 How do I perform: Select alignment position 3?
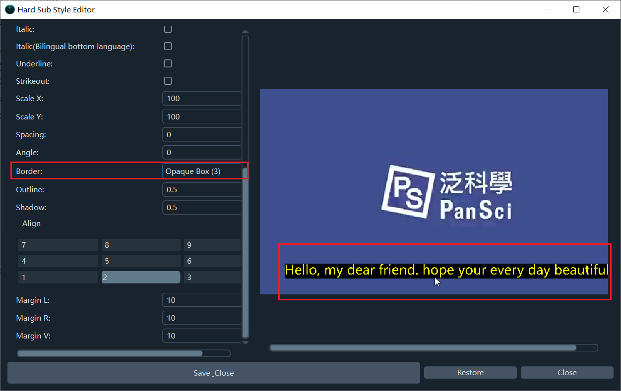tap(212, 278)
